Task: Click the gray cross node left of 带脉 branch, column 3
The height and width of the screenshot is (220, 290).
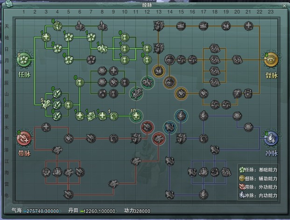Action: coord(46,127)
